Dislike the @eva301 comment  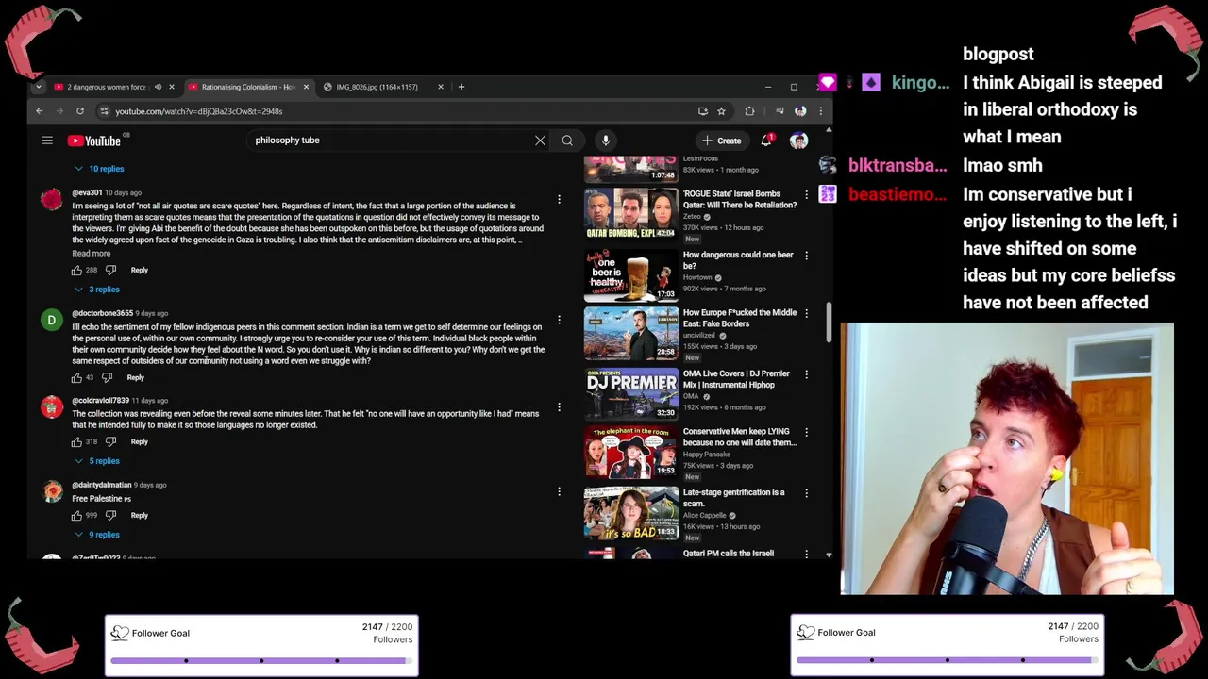[110, 270]
